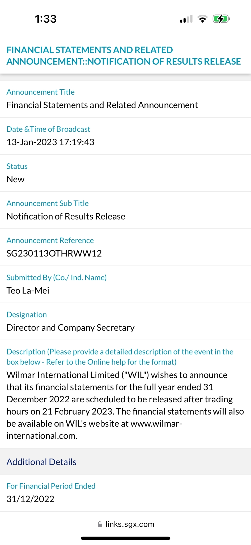Tap the padlock icon beside links.sgx.com

[x=100, y=524]
